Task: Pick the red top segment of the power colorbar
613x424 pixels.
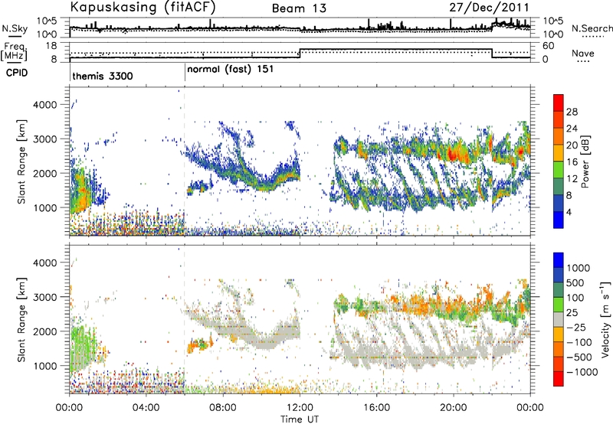Action: 559,103
